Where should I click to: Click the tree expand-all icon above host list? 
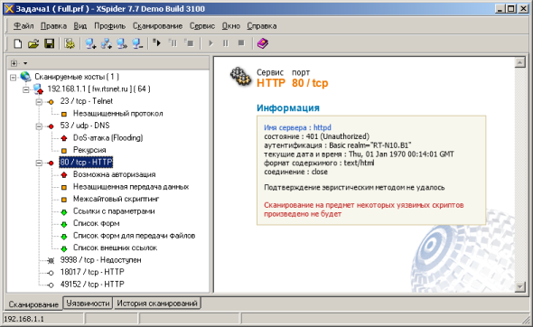(14, 63)
